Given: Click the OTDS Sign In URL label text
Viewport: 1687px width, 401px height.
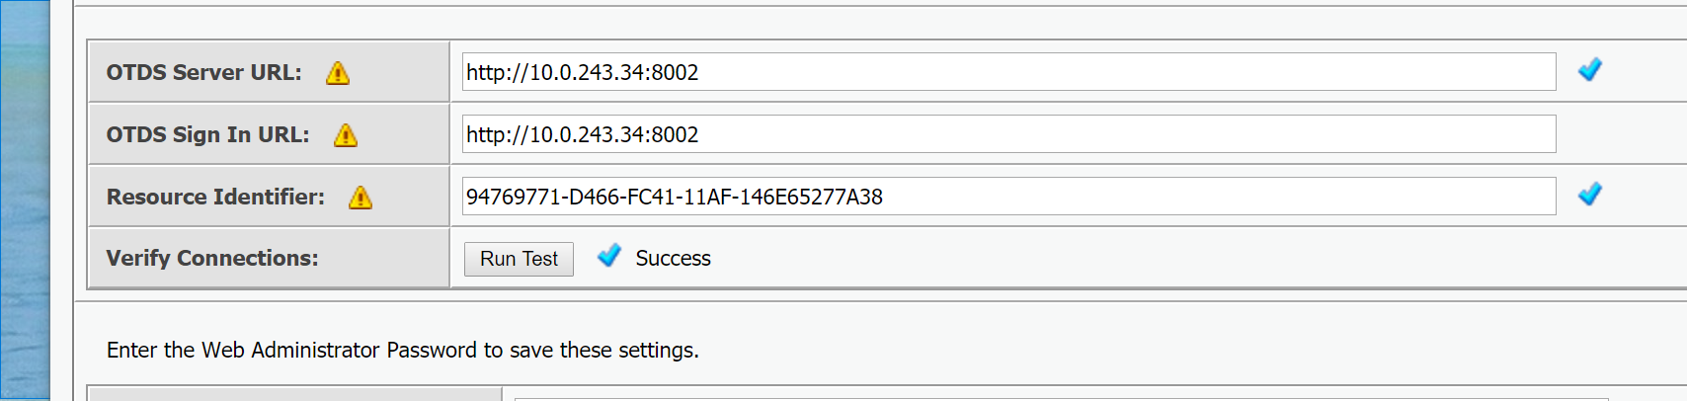Looking at the screenshot, I should [x=207, y=135].
